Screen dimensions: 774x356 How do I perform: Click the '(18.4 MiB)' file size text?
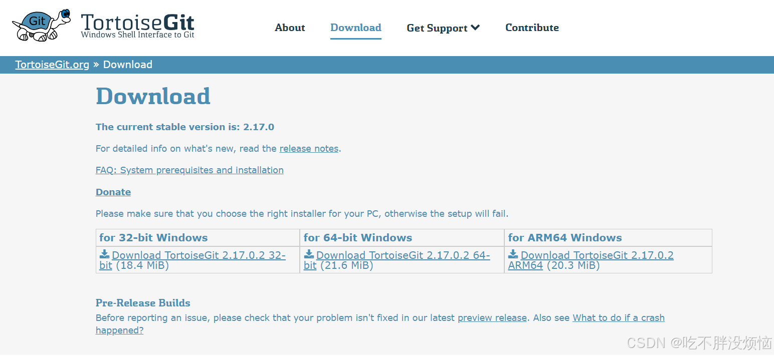coord(142,265)
